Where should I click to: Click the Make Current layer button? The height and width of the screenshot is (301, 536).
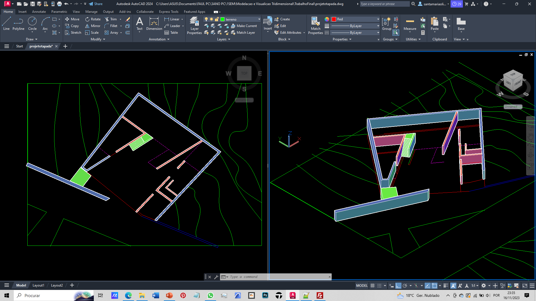pos(243,26)
